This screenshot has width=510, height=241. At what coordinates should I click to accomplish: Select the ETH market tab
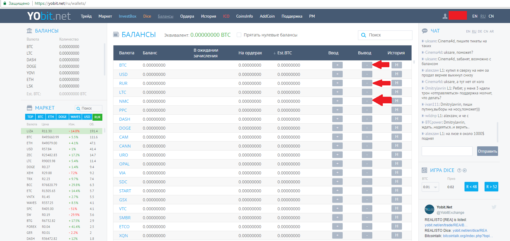(x=51, y=117)
